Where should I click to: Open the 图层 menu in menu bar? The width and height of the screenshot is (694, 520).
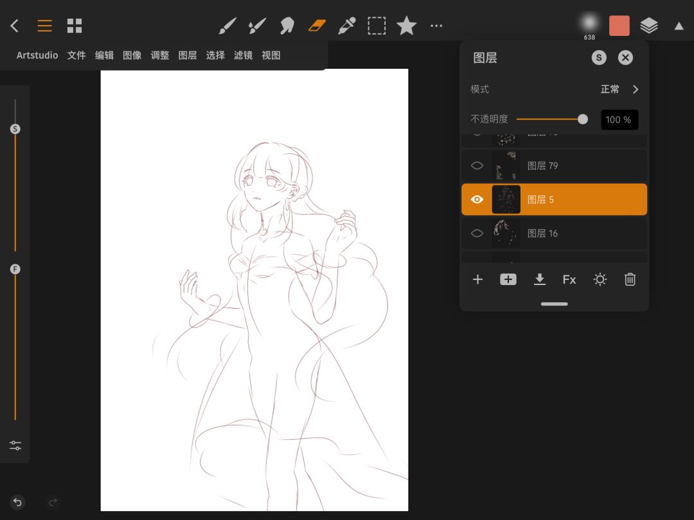(x=188, y=55)
